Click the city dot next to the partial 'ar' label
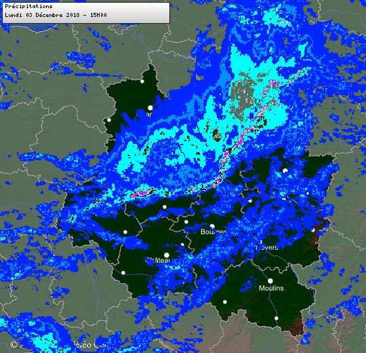Screen dimensions: 366x353 click(x=150, y=108)
